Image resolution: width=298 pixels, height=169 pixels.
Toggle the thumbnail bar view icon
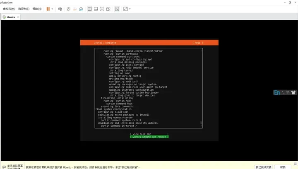pos(96,9)
